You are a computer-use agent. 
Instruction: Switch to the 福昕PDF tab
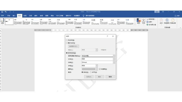(x=68, y=16)
